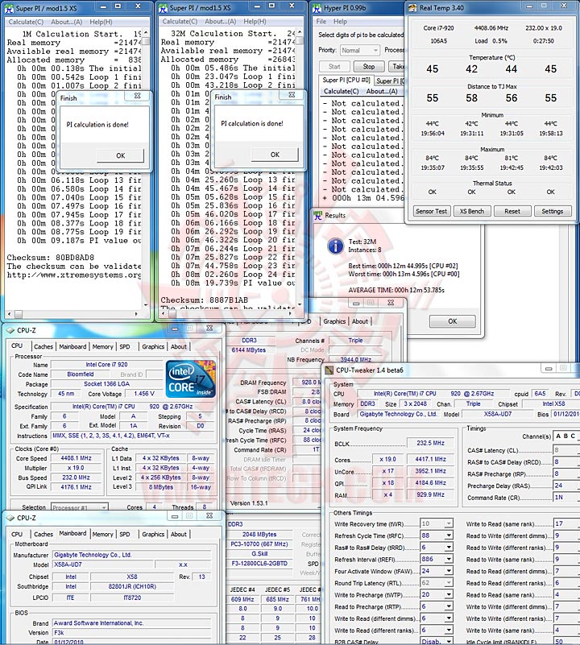Launch XS Bench in Real Temp
Viewport: 580px width, 645px height.
(472, 211)
